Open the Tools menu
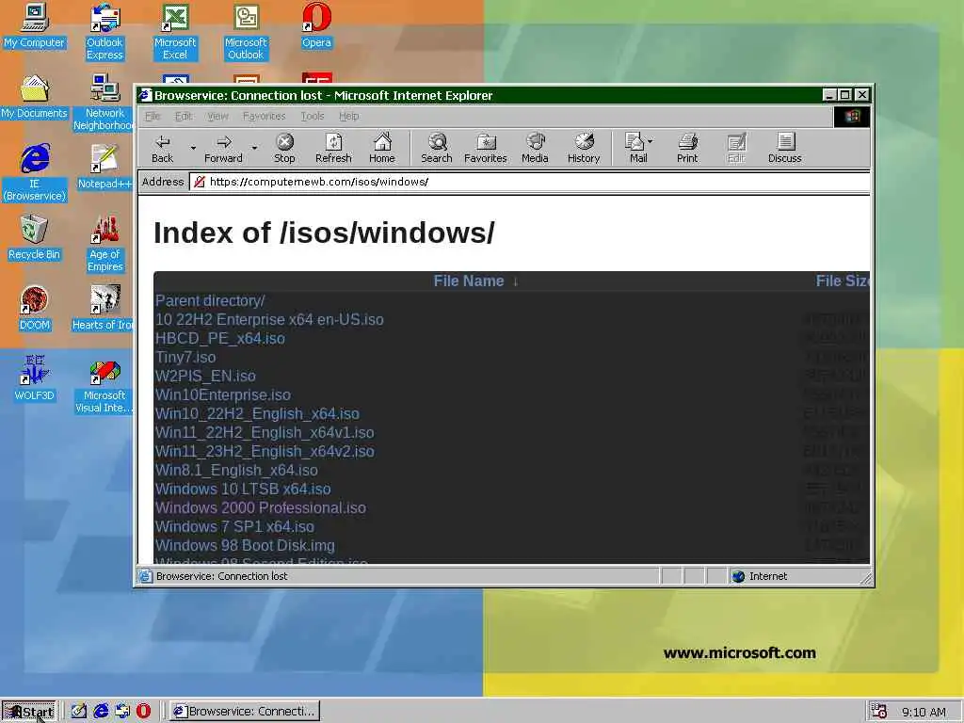Image resolution: width=964 pixels, height=723 pixels. (x=313, y=116)
